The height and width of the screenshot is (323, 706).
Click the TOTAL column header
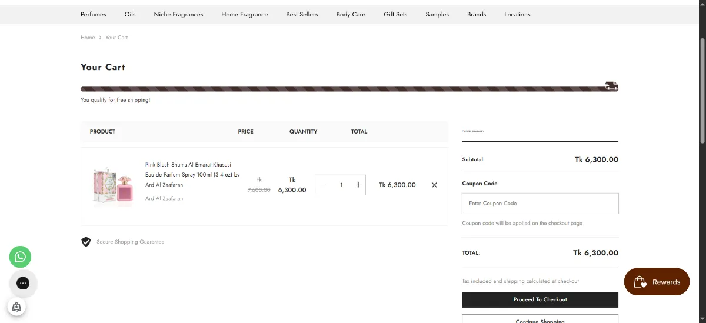359,132
